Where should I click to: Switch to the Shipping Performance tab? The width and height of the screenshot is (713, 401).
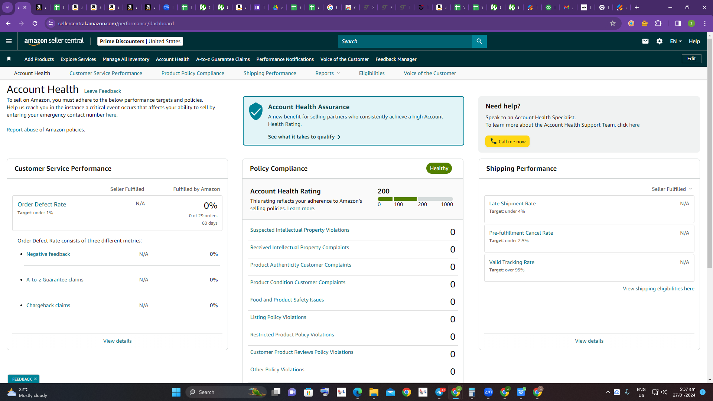[270, 73]
